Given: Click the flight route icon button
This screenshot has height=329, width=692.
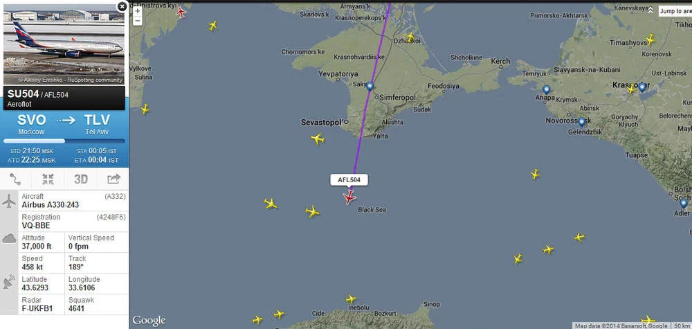Looking at the screenshot, I should click(15, 179).
